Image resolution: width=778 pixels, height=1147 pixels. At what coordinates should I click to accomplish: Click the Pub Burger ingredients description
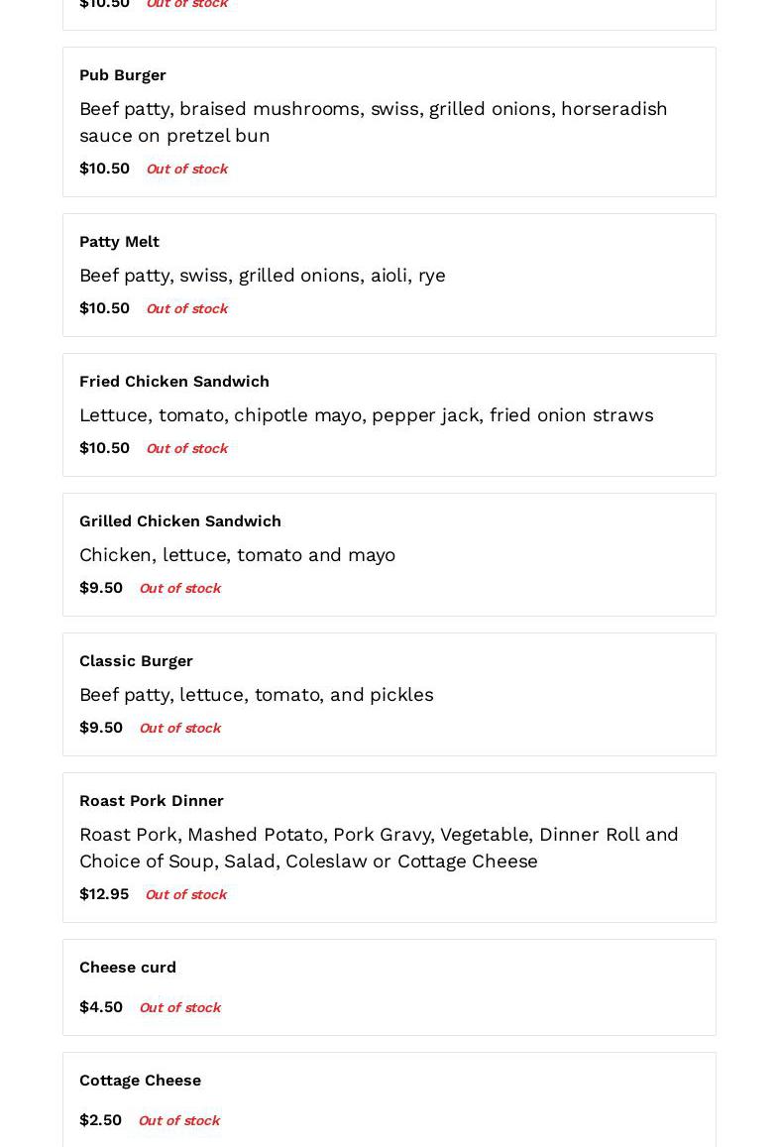[x=373, y=122]
